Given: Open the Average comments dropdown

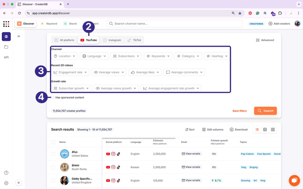Looking at the screenshot, I should coord(185,72).
